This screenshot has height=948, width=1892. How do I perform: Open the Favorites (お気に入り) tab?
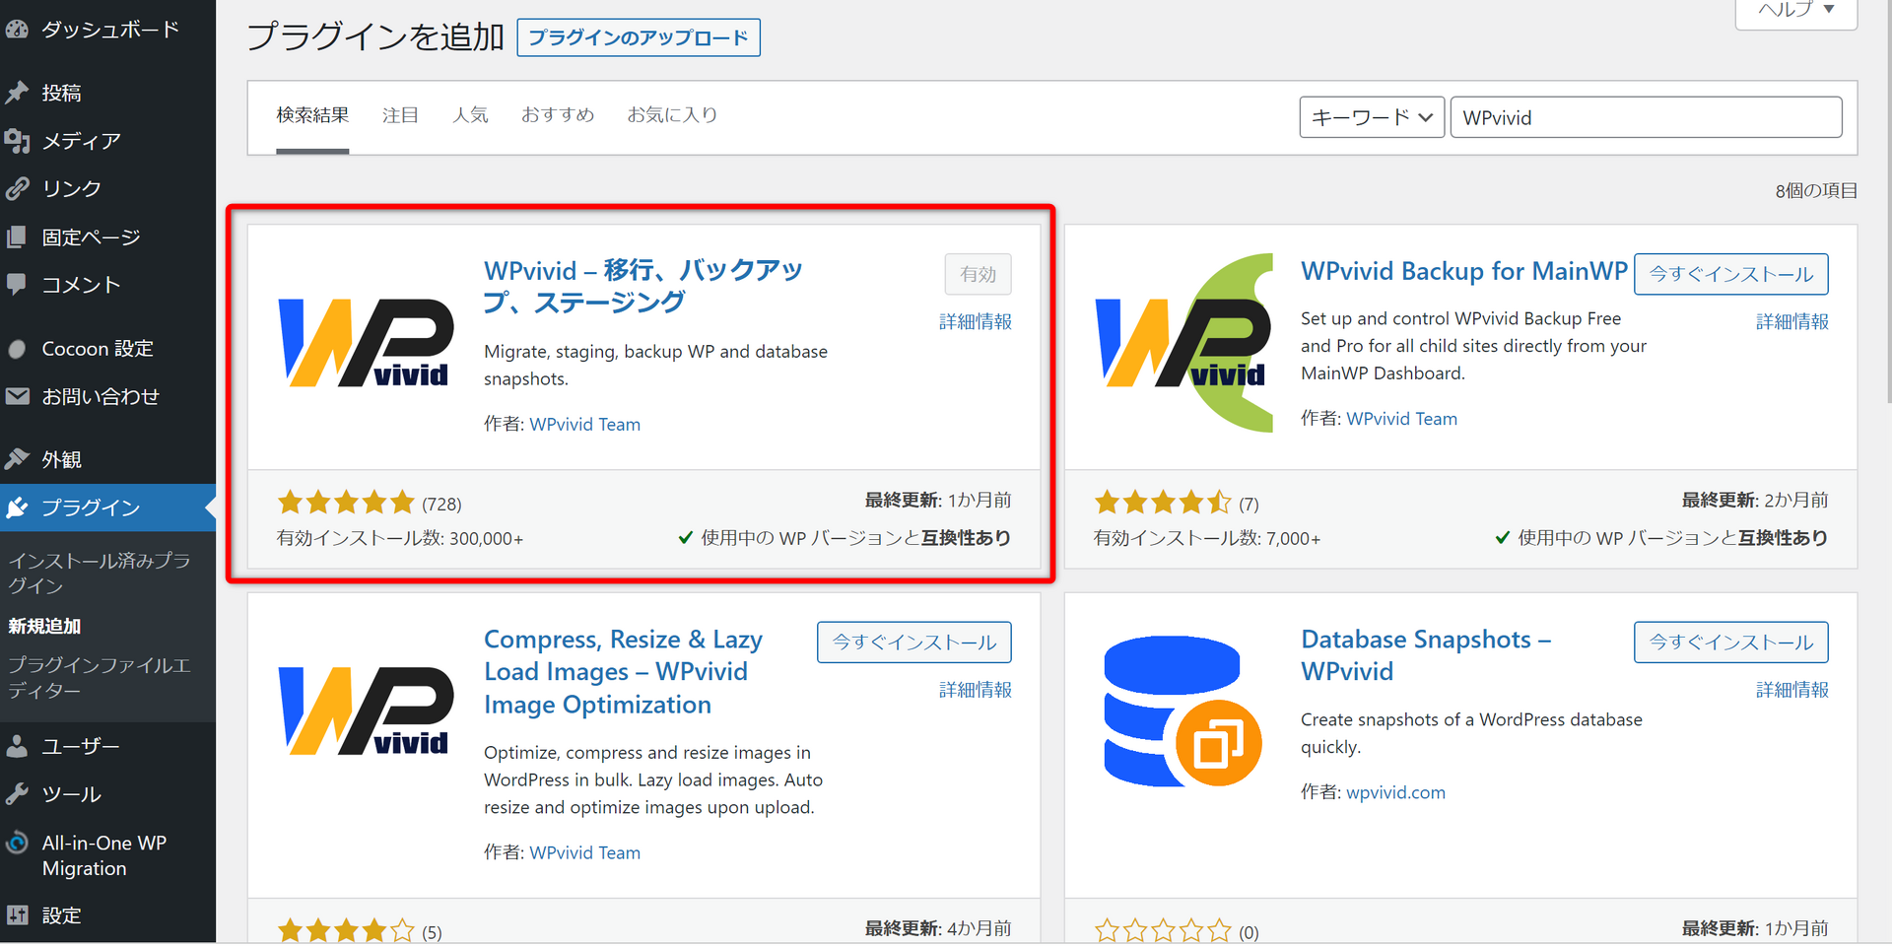(672, 115)
